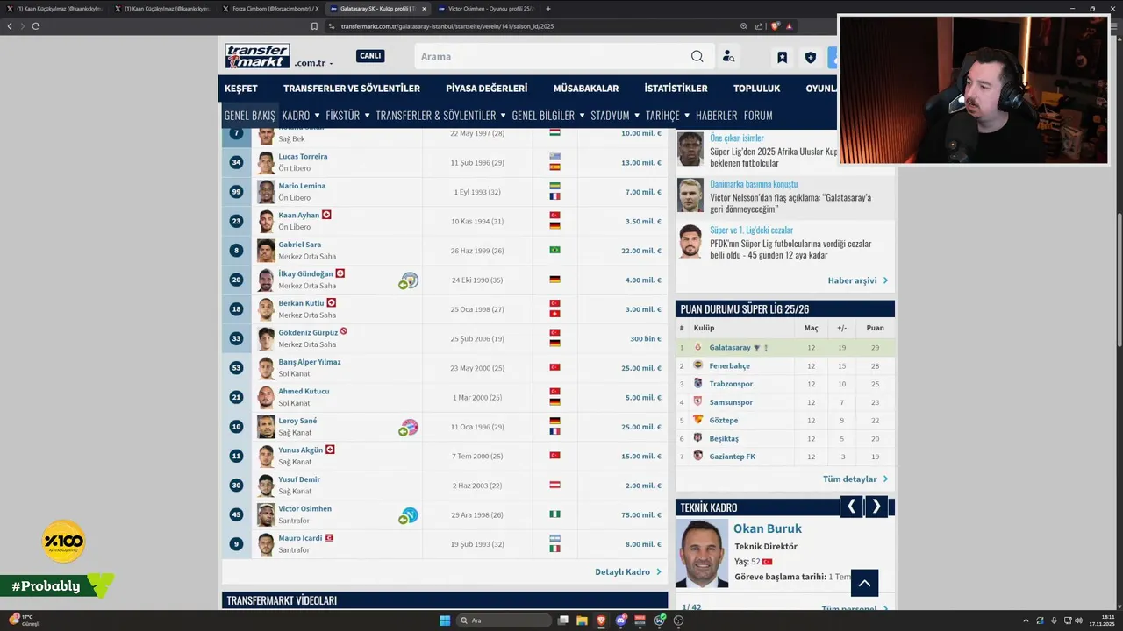Expand the TARİHÇE submenu arrow
Image resolution: width=1123 pixels, height=631 pixels.
click(686, 115)
